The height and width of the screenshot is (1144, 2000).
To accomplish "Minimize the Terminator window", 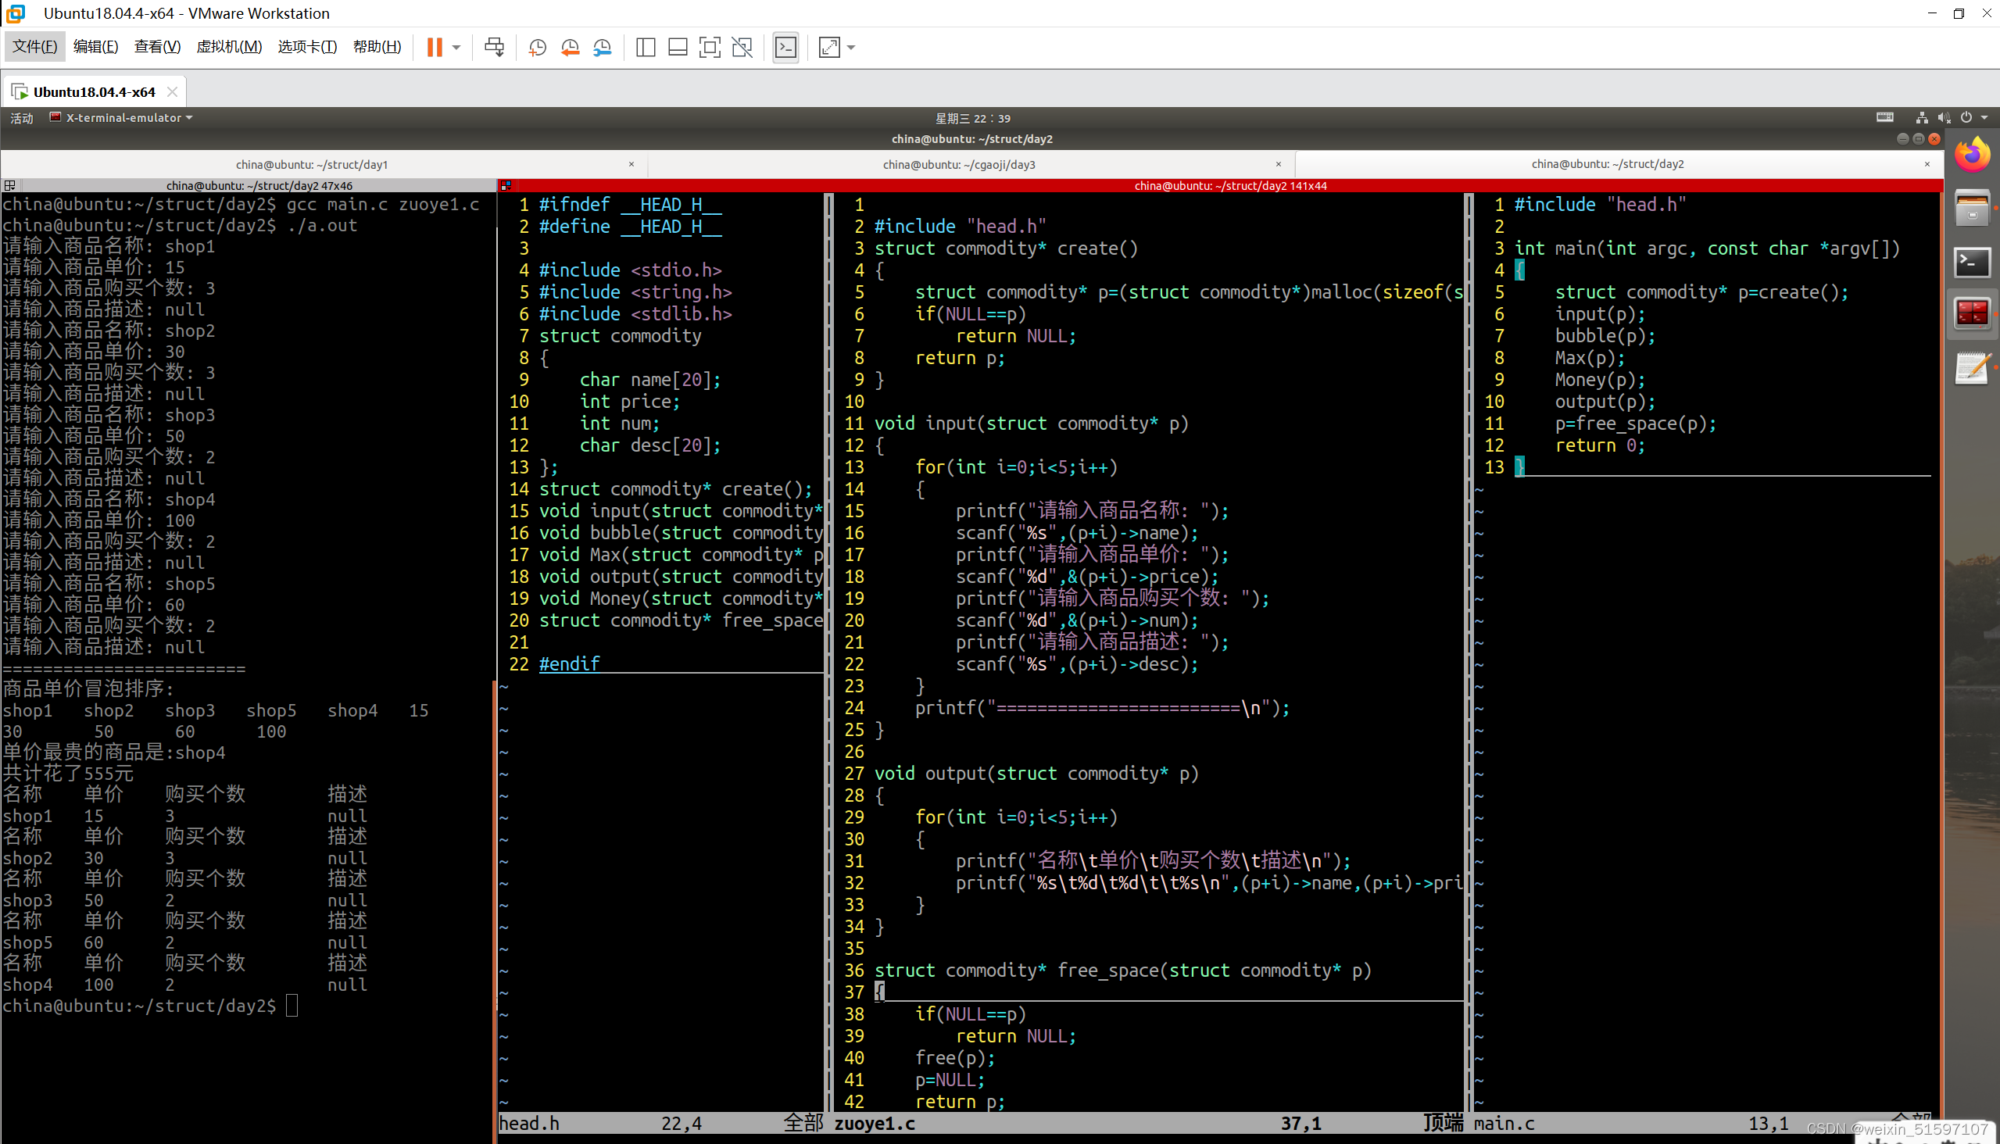I will tap(1902, 139).
